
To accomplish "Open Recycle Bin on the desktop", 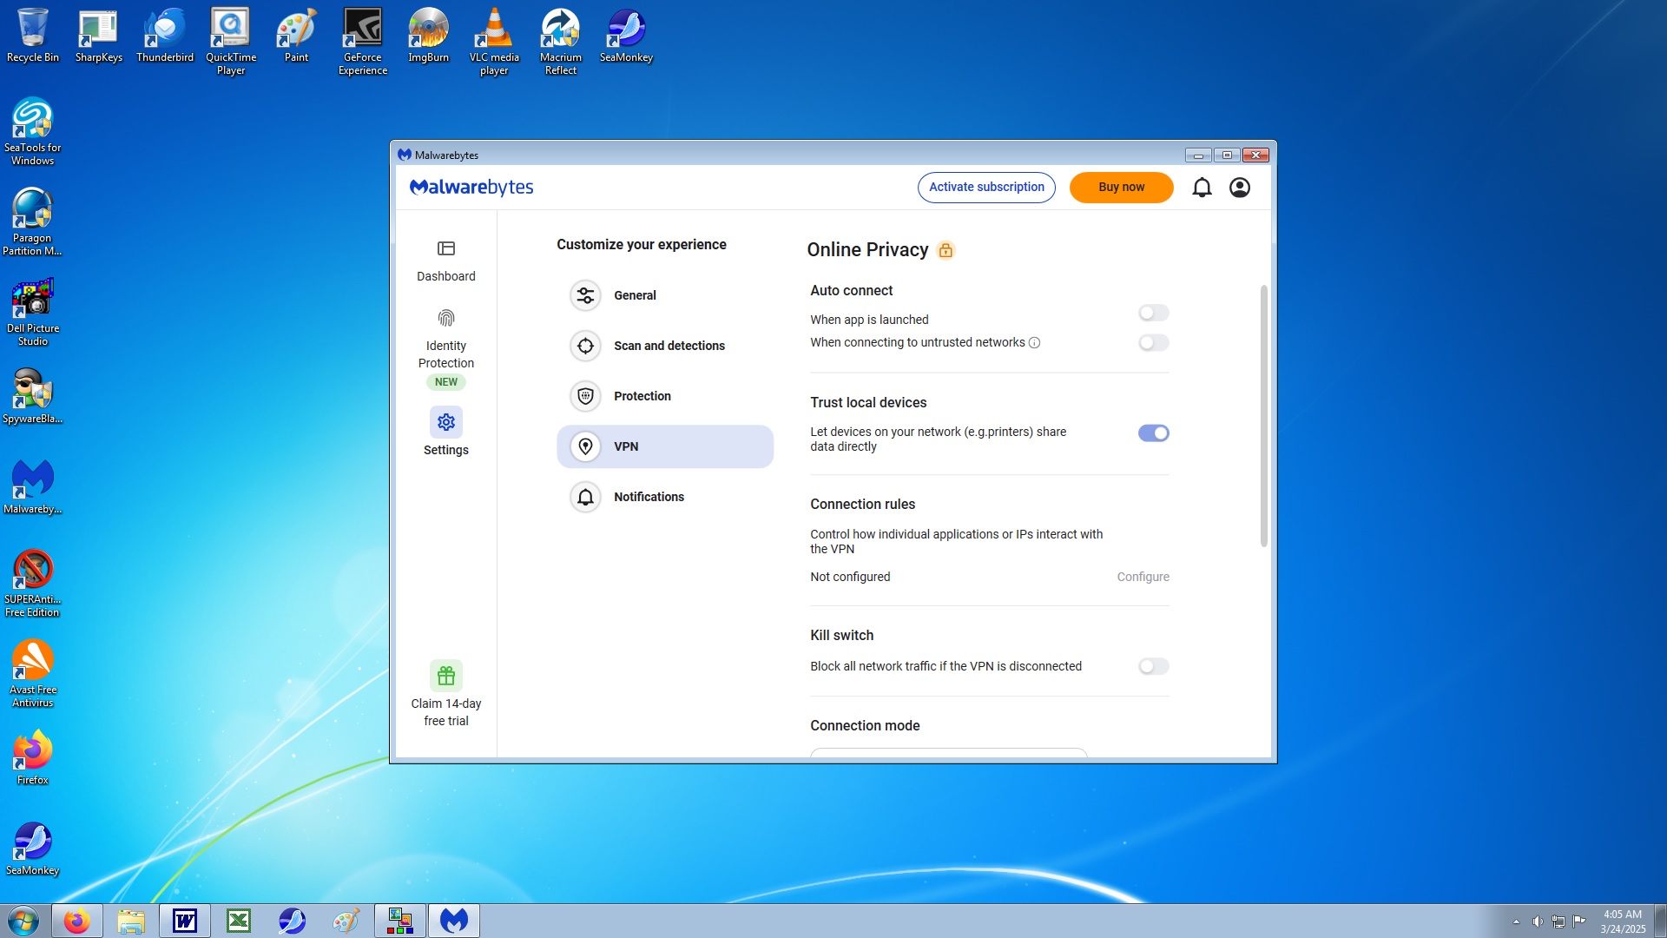I will (33, 36).
